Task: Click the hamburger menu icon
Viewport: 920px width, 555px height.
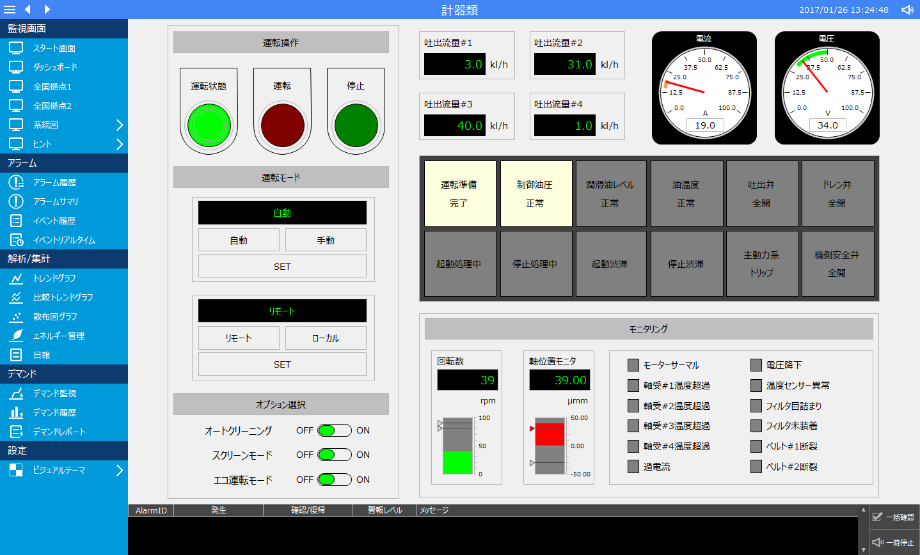Action: click(x=10, y=10)
